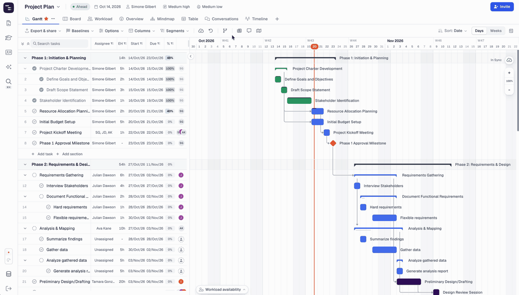The image size is (519, 295).
Task: Click Add section link
Action: pyautogui.click(x=69, y=154)
